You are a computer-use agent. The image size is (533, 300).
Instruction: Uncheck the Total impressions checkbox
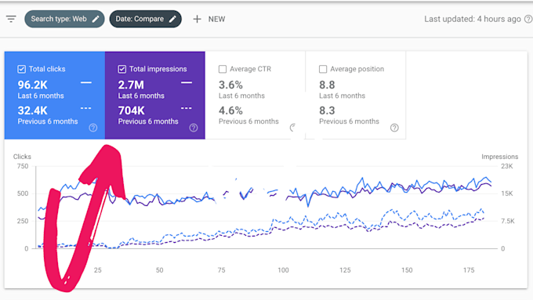coord(122,69)
